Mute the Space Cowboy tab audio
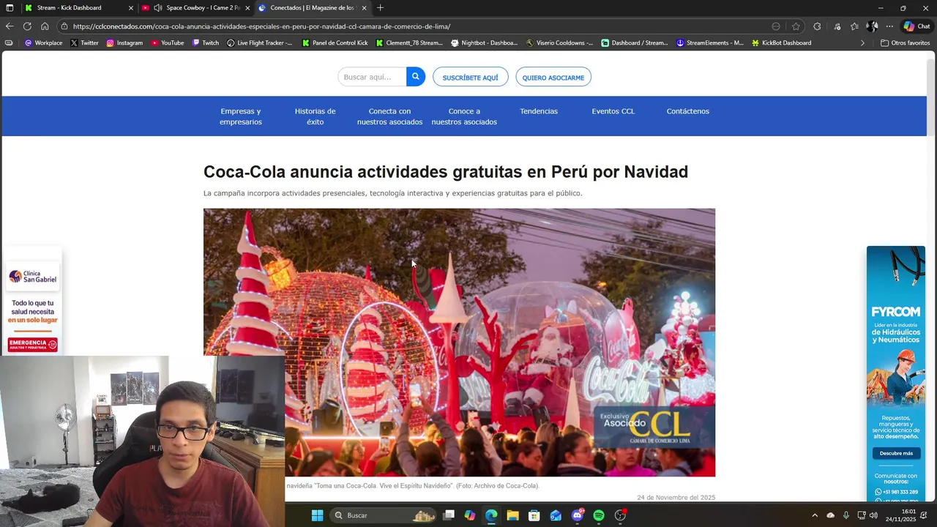The image size is (937, 527). [157, 8]
